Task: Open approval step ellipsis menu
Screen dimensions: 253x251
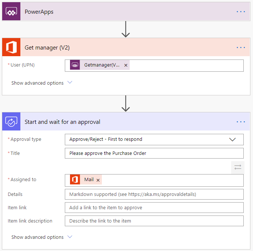Action: click(x=241, y=122)
